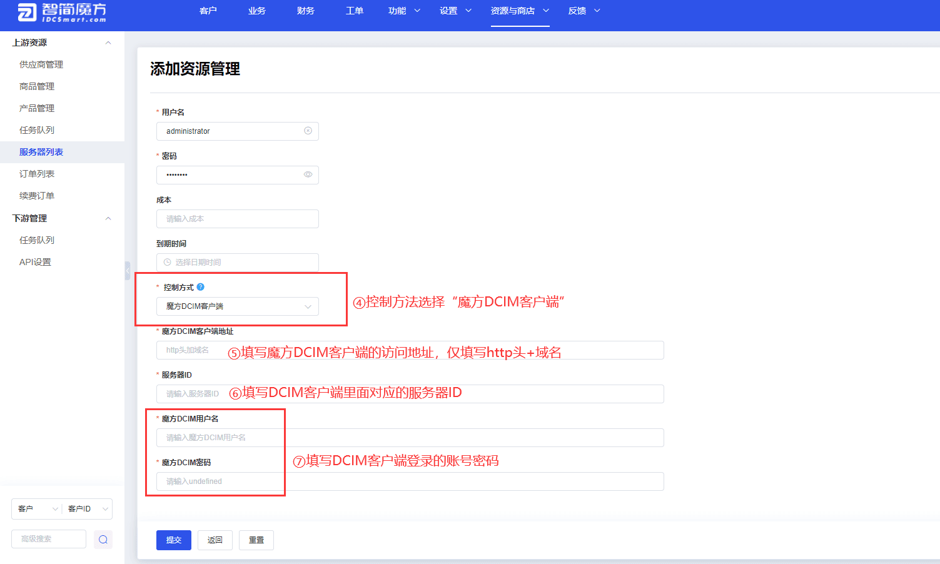The image size is (940, 564).
Task: Focus the 密码 input field
Action: click(x=238, y=175)
